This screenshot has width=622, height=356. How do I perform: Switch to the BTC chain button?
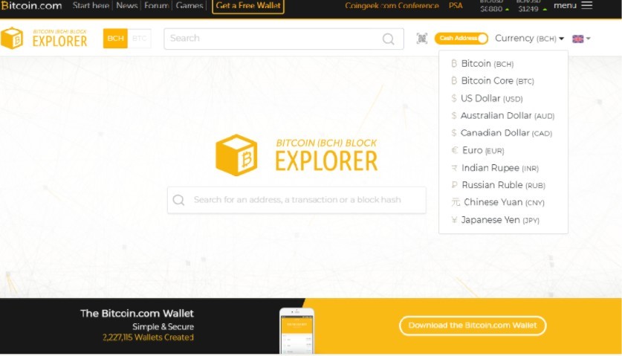click(139, 39)
